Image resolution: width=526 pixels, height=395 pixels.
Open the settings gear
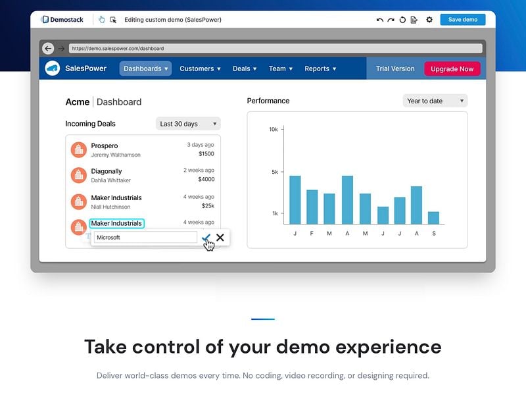pos(429,20)
